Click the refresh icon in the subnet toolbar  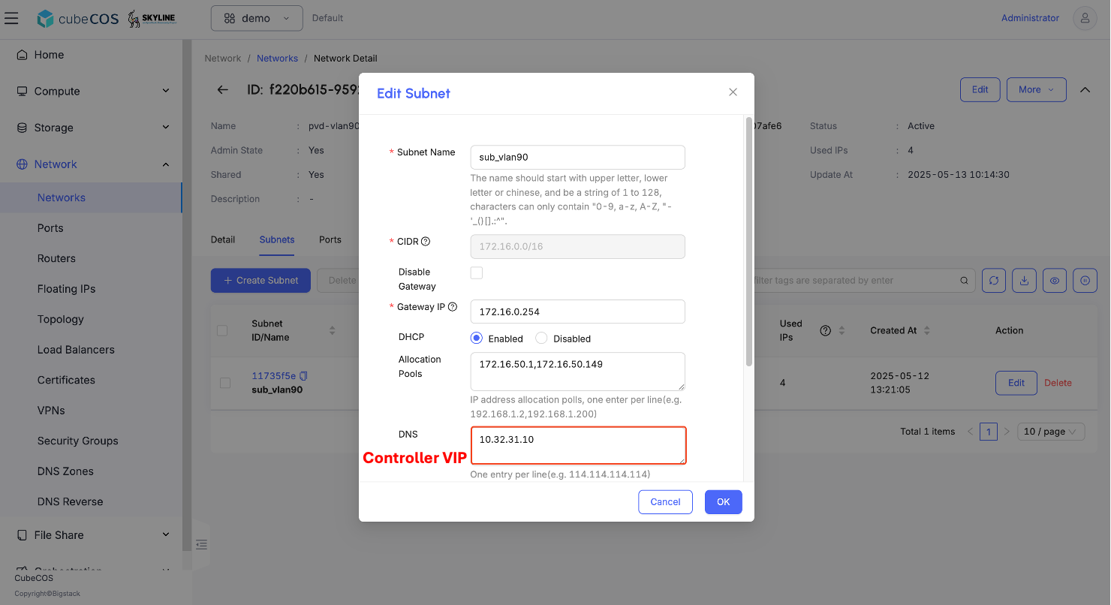tap(994, 280)
